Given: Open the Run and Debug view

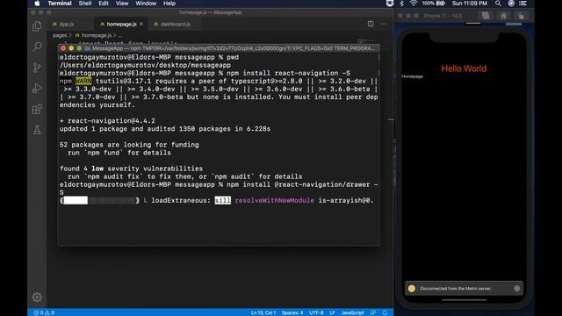Looking at the screenshot, I should 37,89.
